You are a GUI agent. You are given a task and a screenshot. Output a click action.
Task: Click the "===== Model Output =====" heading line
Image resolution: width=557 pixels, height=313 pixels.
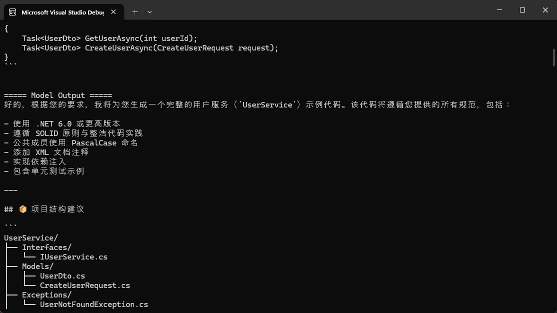58,95
